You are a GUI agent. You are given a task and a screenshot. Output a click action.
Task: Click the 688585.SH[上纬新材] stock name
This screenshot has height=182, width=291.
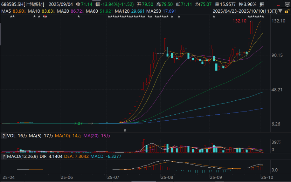pos(23,5)
